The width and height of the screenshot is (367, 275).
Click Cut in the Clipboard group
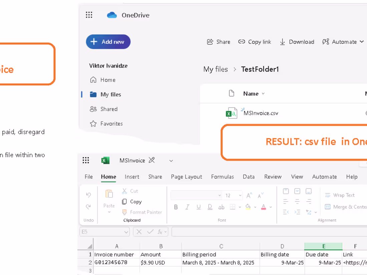(130, 191)
